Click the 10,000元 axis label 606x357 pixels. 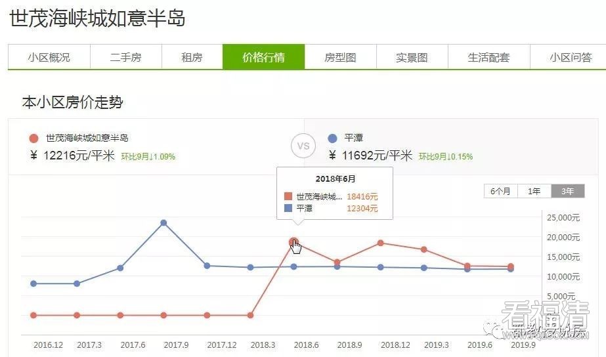coord(563,277)
